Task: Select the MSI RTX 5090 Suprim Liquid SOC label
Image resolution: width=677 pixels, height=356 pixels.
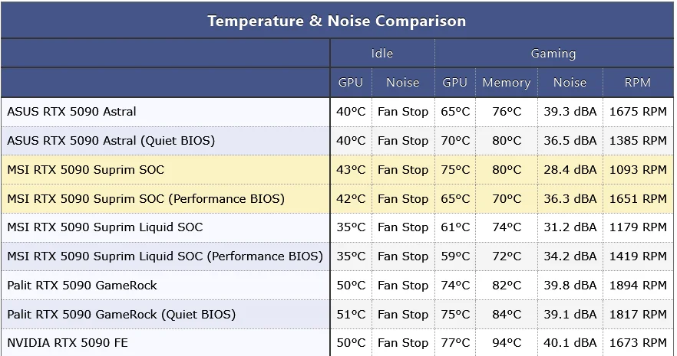Action: 105,227
